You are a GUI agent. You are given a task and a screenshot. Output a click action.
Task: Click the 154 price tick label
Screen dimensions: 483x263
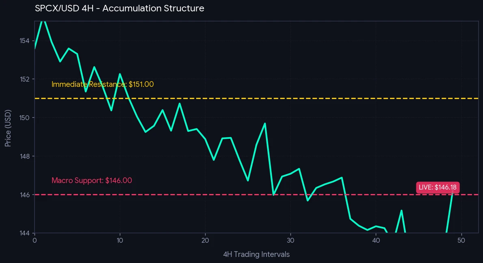point(24,41)
